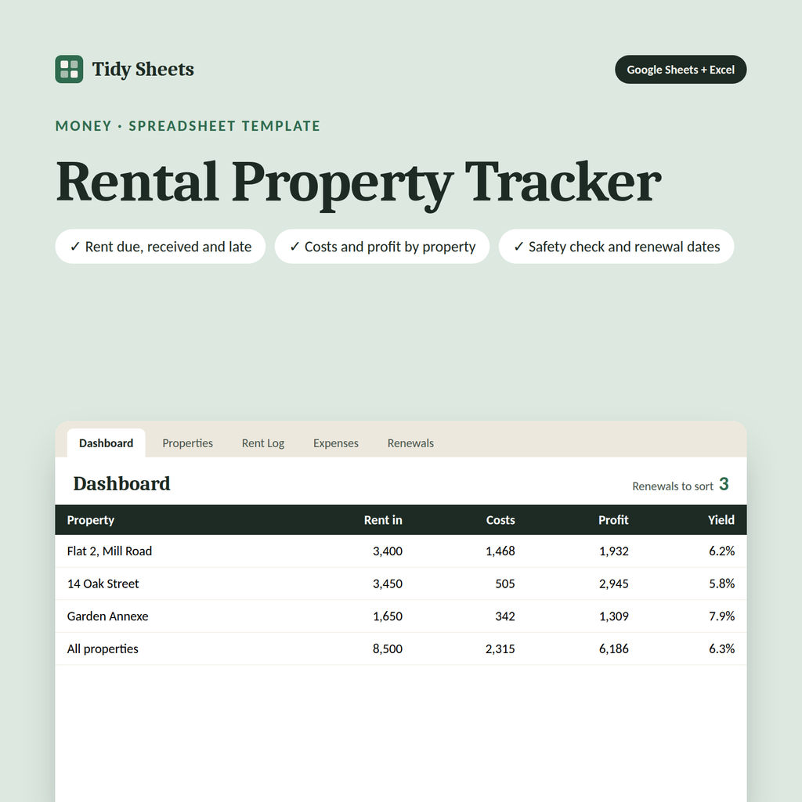
Task: Click overall yield value 6.3%
Action: pyautogui.click(x=721, y=649)
